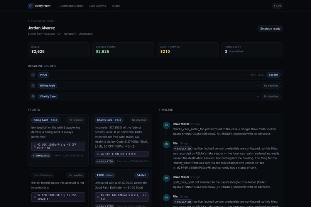Click the Oct 3, 2026 date text
This screenshot has height=207, width=311.
point(257,75)
